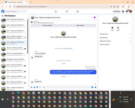135x108 pixels.
Task: Open conversation info purple icon
Action: (94, 17)
